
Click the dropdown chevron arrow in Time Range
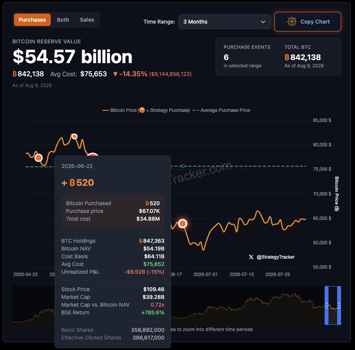coord(263,22)
